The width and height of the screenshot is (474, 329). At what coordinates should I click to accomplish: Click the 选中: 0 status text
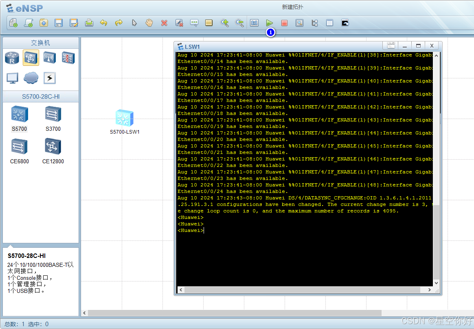pyautogui.click(x=38, y=324)
